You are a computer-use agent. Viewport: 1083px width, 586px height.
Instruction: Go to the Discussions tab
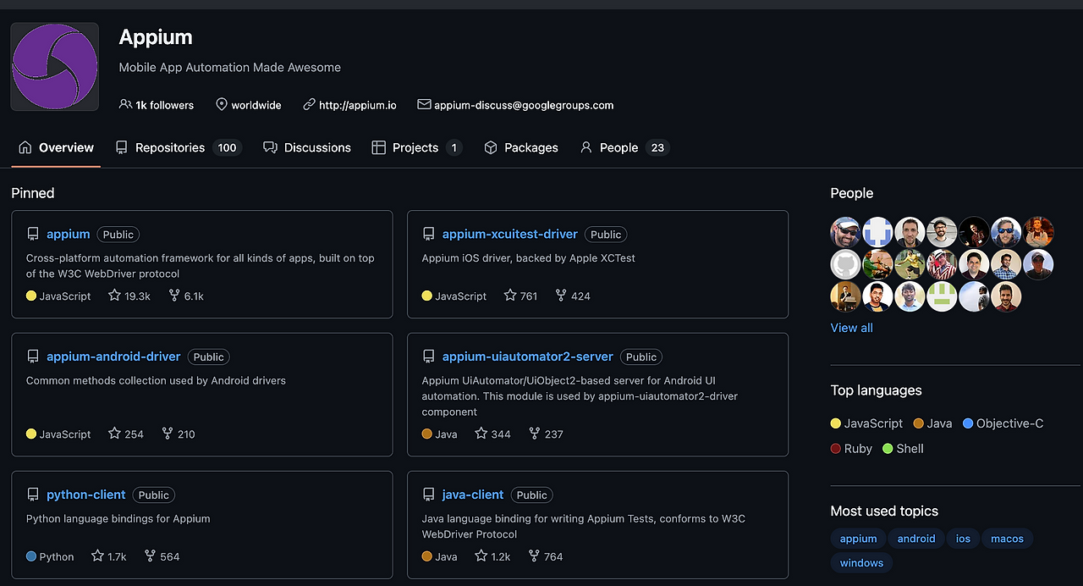point(307,147)
